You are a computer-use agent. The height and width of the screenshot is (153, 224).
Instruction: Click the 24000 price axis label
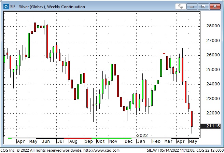click(213, 84)
